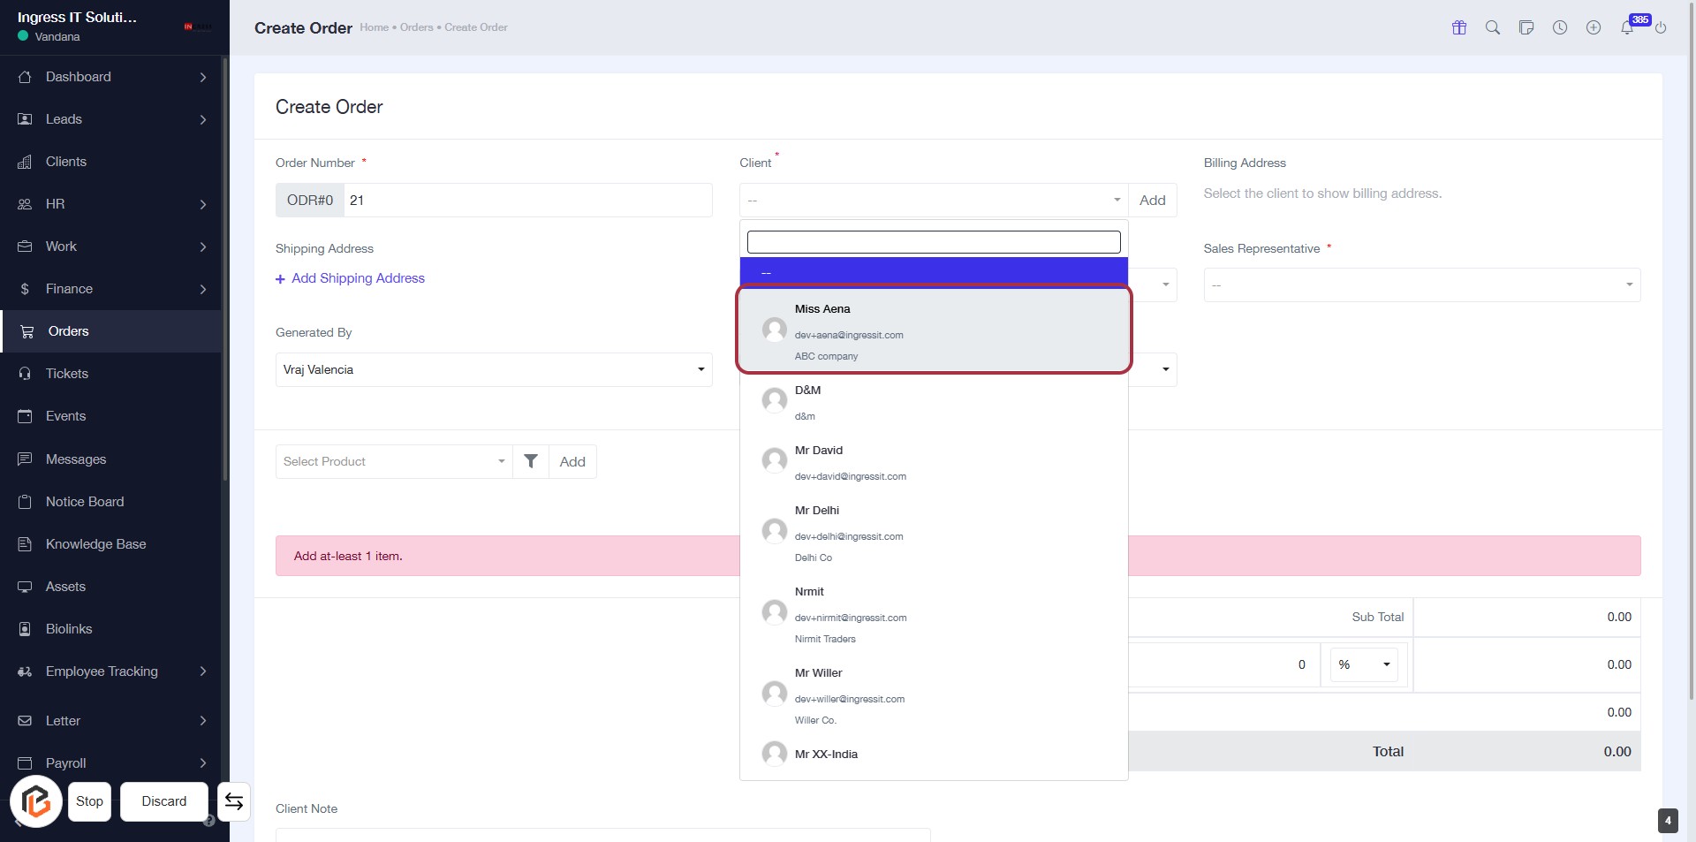Click the product filter funnel icon
Viewport: 1696px width, 842px height.
(531, 461)
